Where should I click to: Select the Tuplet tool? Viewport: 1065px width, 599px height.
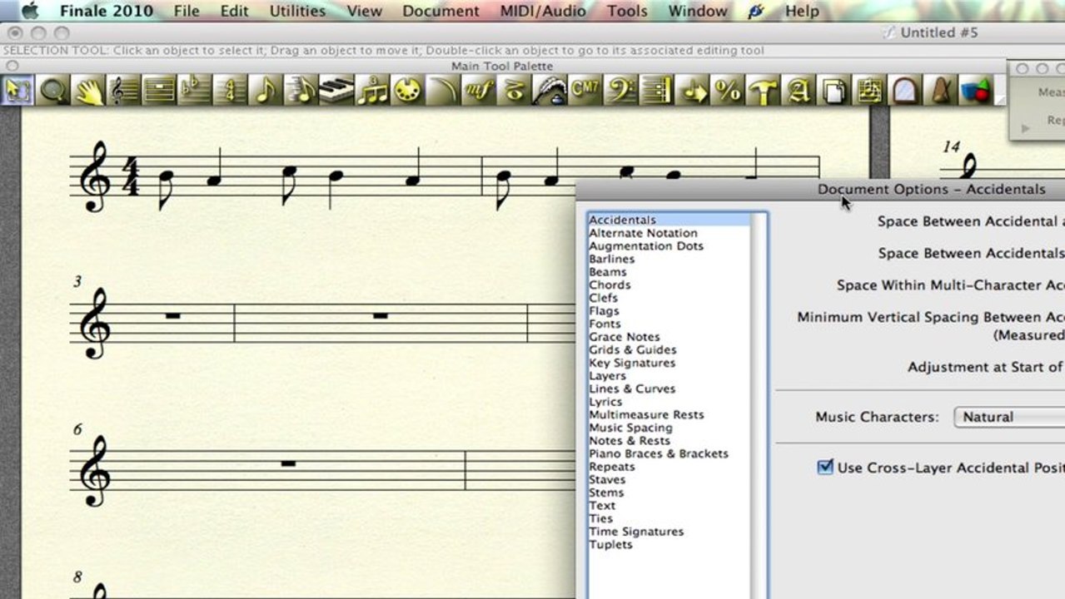[x=371, y=90]
